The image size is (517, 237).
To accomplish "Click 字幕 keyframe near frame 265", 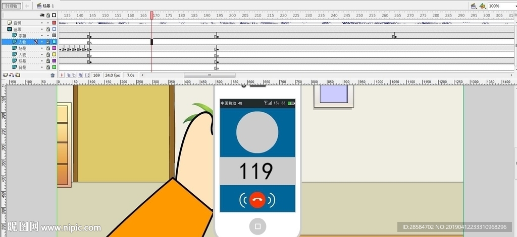I will 395,37.
